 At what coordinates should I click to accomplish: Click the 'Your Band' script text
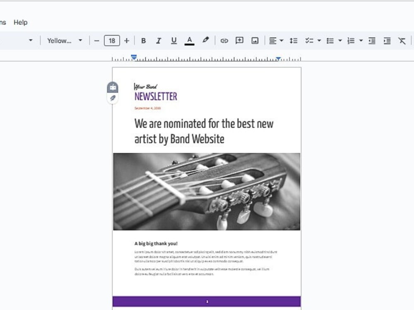coord(146,86)
